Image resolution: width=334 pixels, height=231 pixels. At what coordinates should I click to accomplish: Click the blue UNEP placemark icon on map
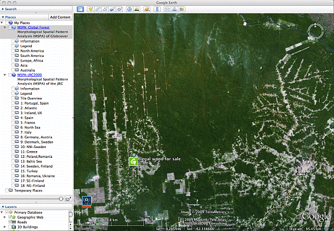pos(87,201)
